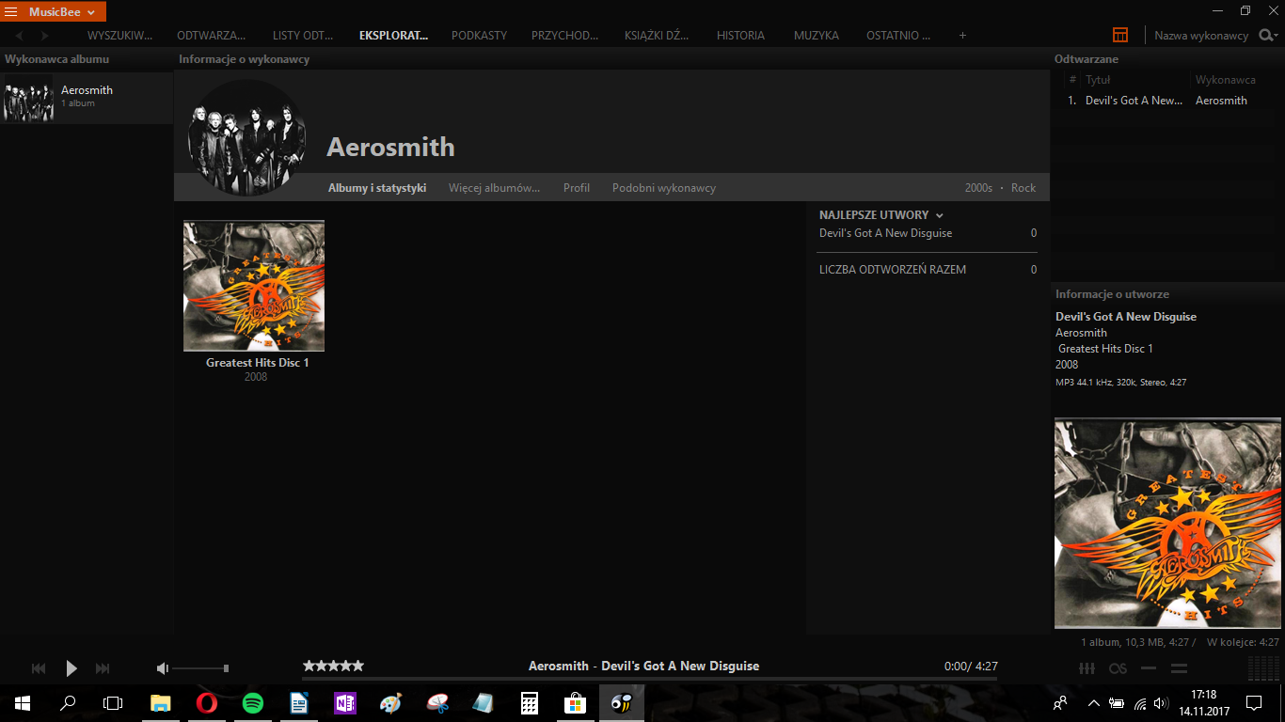This screenshot has width=1285, height=722.
Task: Click the spectrum visualizer bars icon
Action: click(1263, 667)
